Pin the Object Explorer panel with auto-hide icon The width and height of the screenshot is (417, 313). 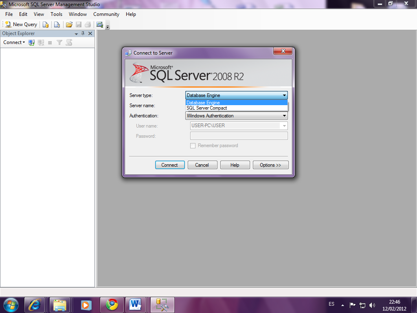pos(83,33)
